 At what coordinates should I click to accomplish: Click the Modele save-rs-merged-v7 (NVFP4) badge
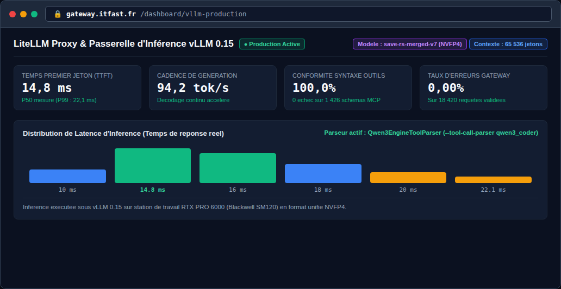(410, 44)
